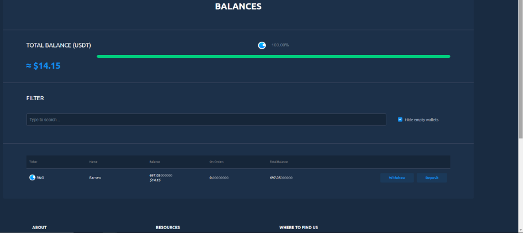Click the 100.00% allocation label
The width and height of the screenshot is (523, 233).
pyautogui.click(x=280, y=45)
